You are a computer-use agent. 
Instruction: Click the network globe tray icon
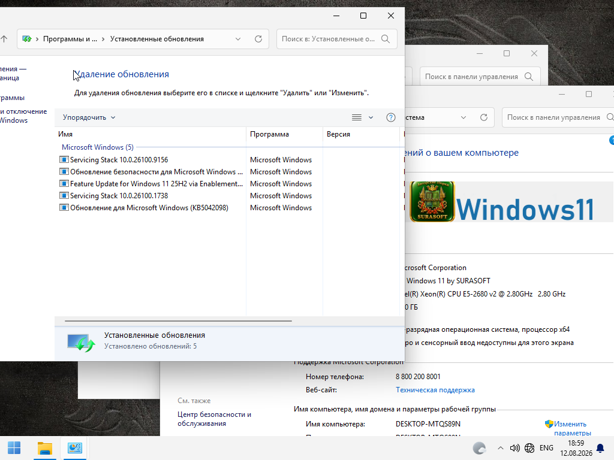(x=529, y=448)
